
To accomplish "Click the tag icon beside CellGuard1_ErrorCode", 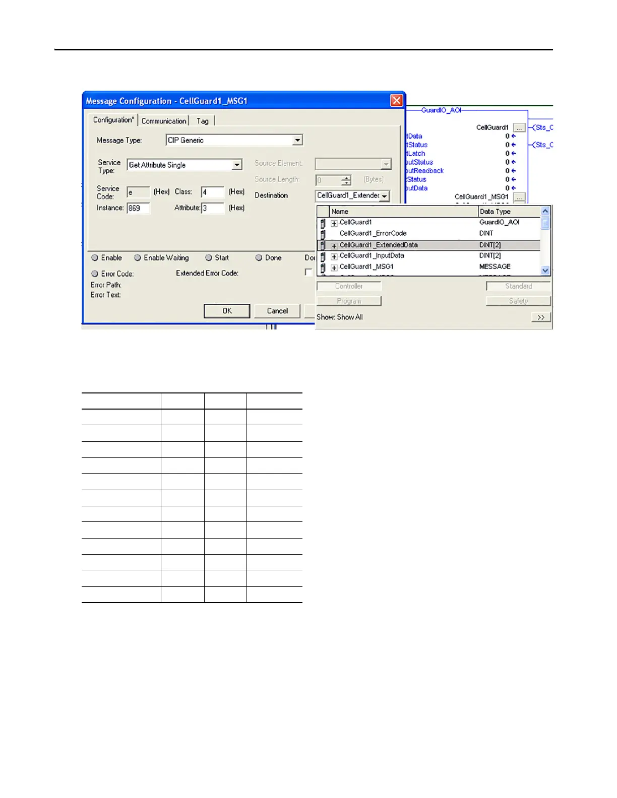I will pos(323,234).
